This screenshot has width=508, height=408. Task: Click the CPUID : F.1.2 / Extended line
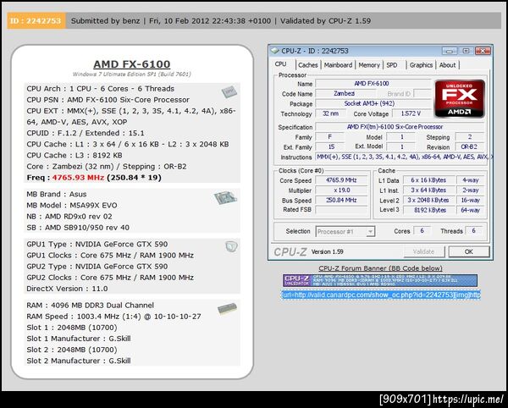(x=86, y=133)
